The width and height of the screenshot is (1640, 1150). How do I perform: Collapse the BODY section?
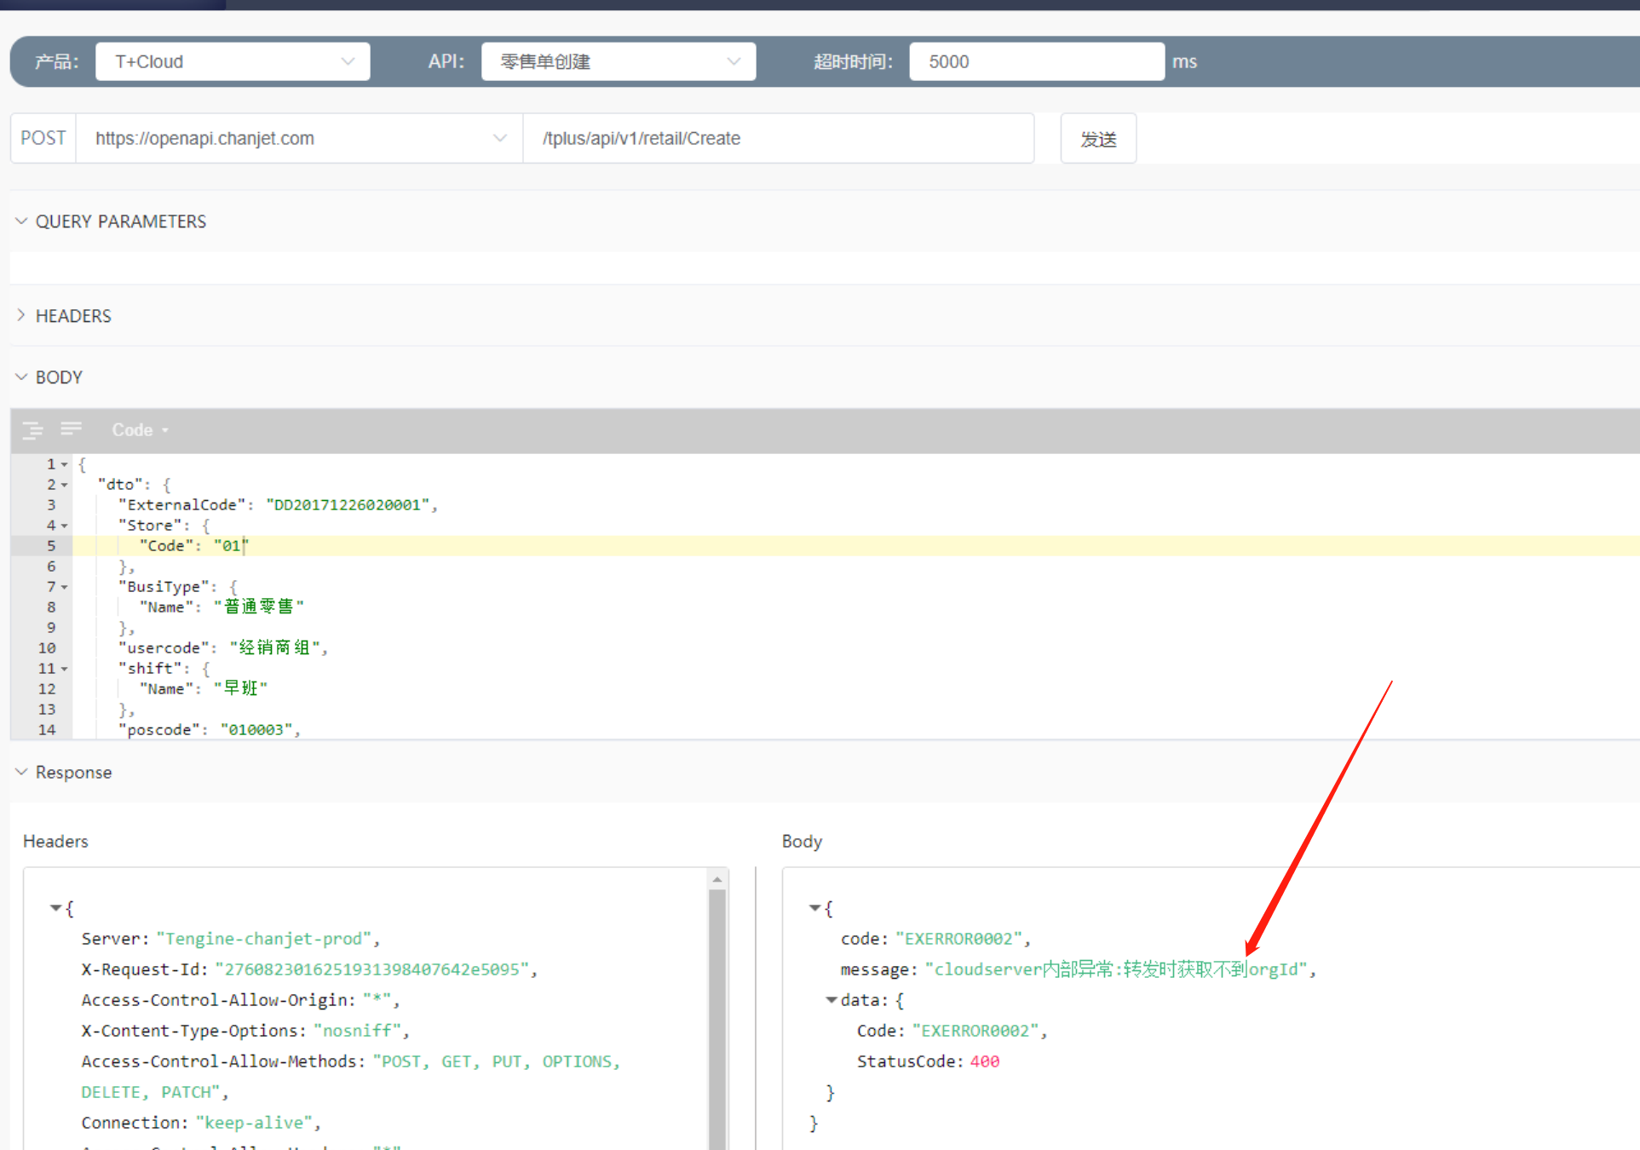click(21, 377)
